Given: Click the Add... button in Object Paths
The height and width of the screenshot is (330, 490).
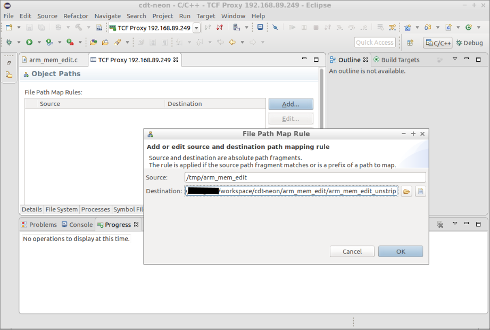Looking at the screenshot, I should (290, 104).
